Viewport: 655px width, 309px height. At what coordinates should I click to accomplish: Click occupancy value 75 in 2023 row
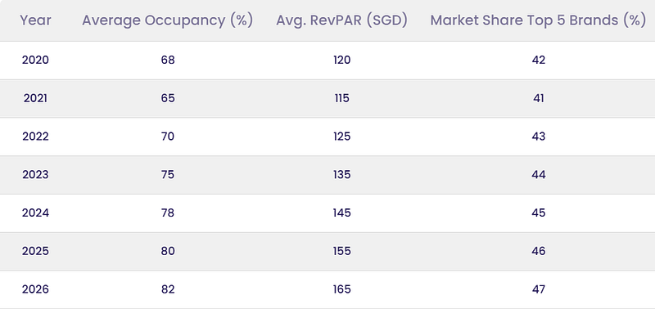pyautogui.click(x=168, y=175)
